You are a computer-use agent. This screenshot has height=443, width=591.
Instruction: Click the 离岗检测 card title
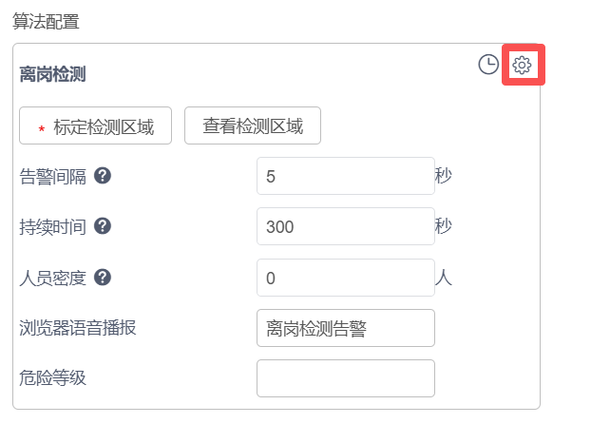pos(53,74)
